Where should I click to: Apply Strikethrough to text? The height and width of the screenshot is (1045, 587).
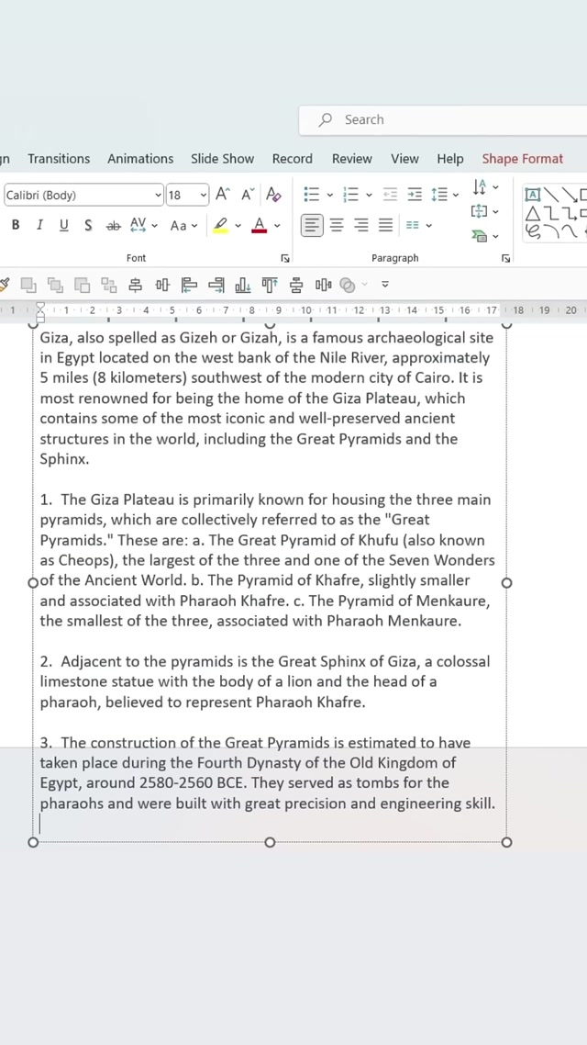point(113,225)
